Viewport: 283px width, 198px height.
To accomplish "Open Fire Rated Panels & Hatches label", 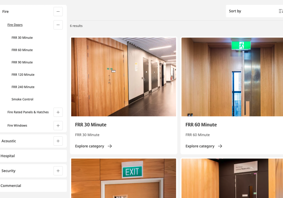I will tap(28, 112).
